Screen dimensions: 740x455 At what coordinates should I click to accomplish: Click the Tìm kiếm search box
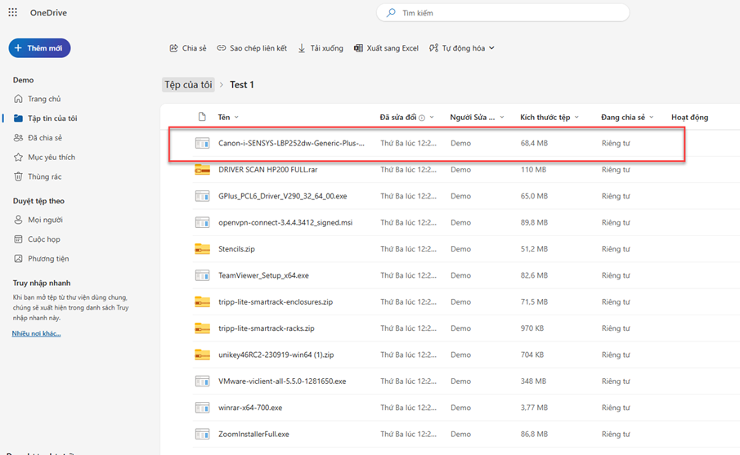[x=503, y=13]
